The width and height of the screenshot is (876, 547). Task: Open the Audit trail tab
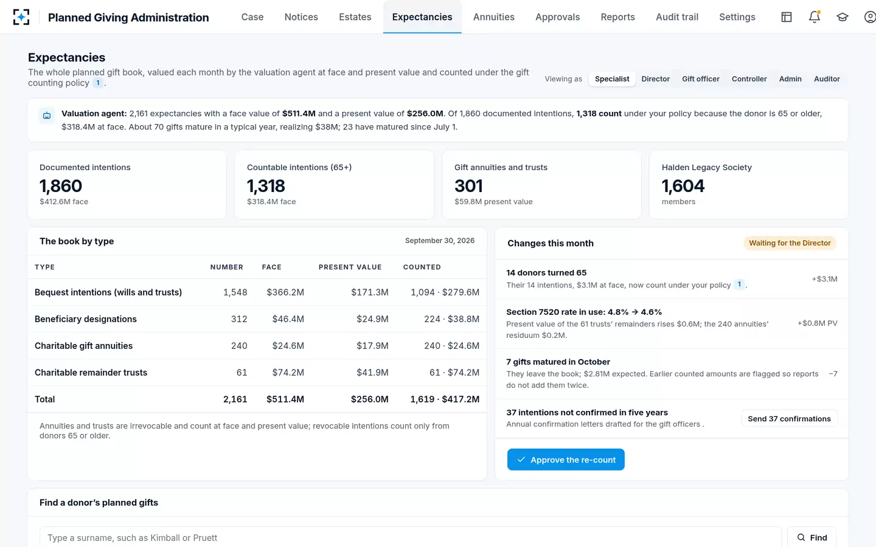677,17
